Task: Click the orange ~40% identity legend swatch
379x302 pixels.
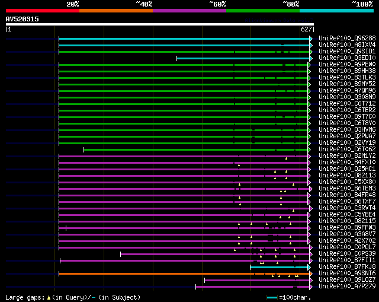Action: (x=116, y=11)
